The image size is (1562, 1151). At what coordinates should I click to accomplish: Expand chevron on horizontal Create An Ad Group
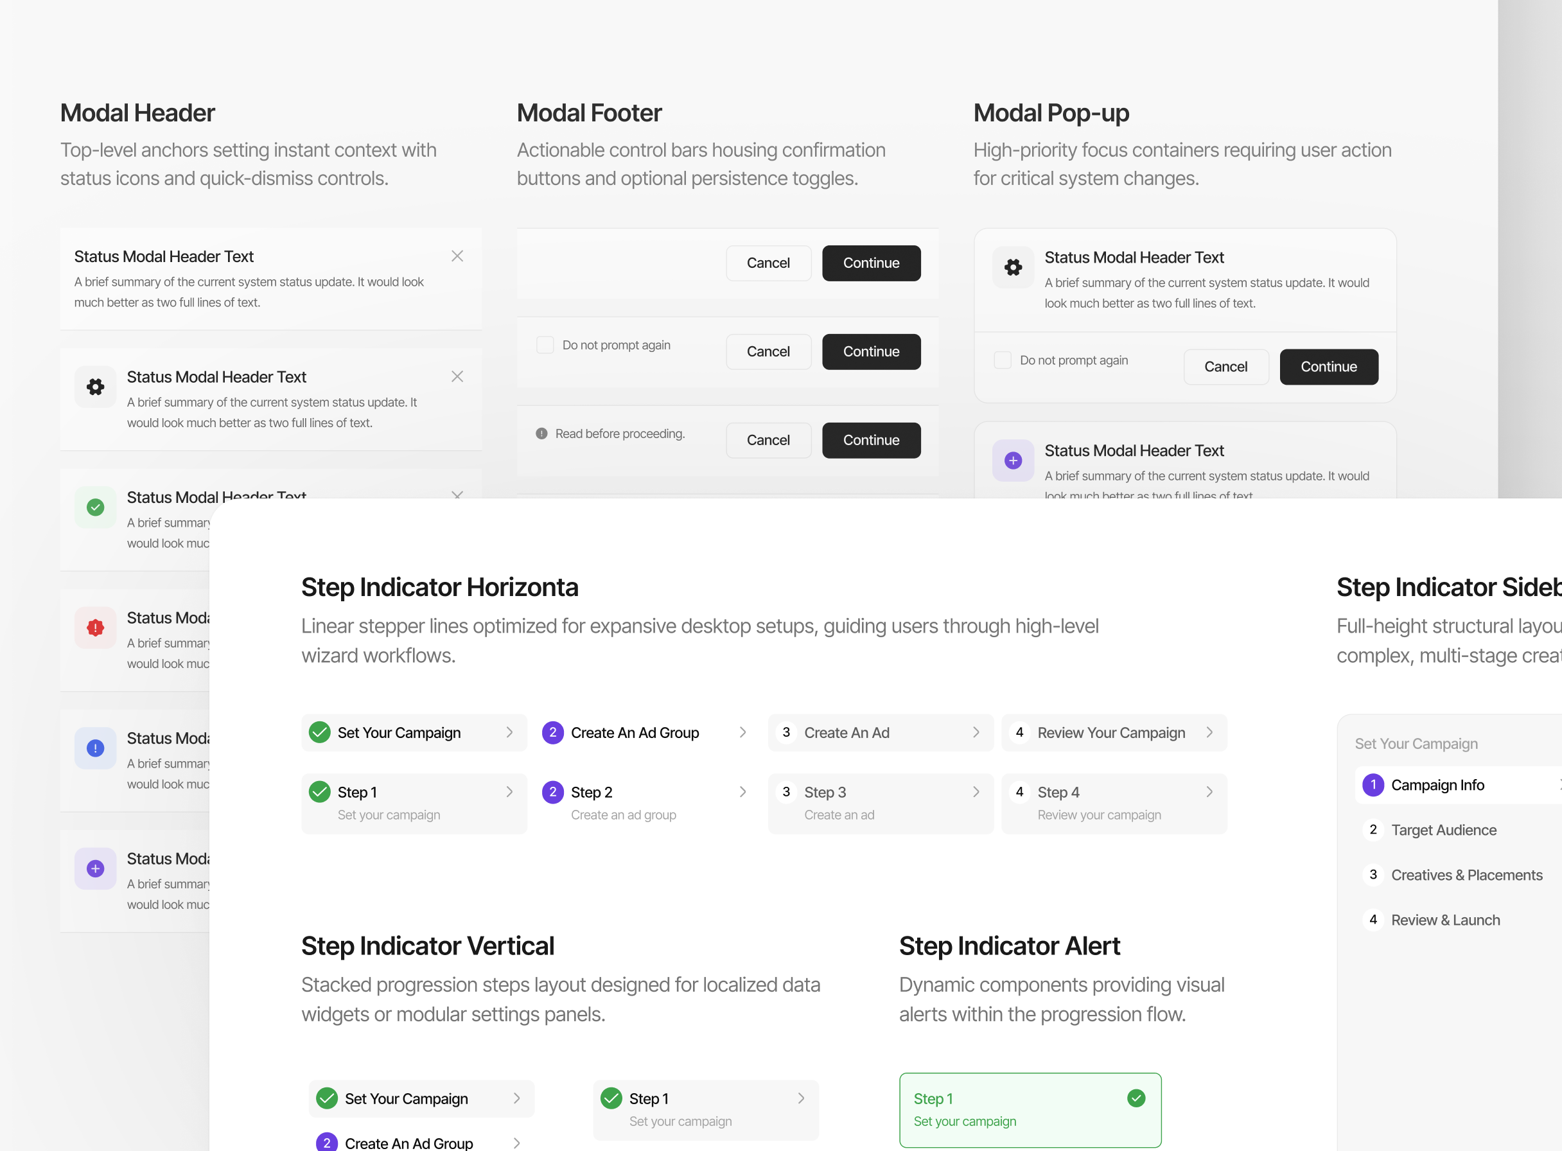(742, 732)
